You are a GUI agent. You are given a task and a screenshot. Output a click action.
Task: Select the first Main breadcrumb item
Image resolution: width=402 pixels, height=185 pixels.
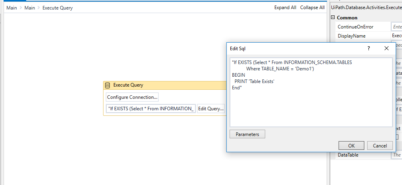click(x=11, y=8)
